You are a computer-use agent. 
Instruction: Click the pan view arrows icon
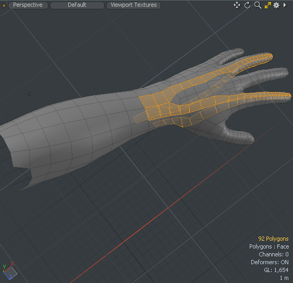237,5
